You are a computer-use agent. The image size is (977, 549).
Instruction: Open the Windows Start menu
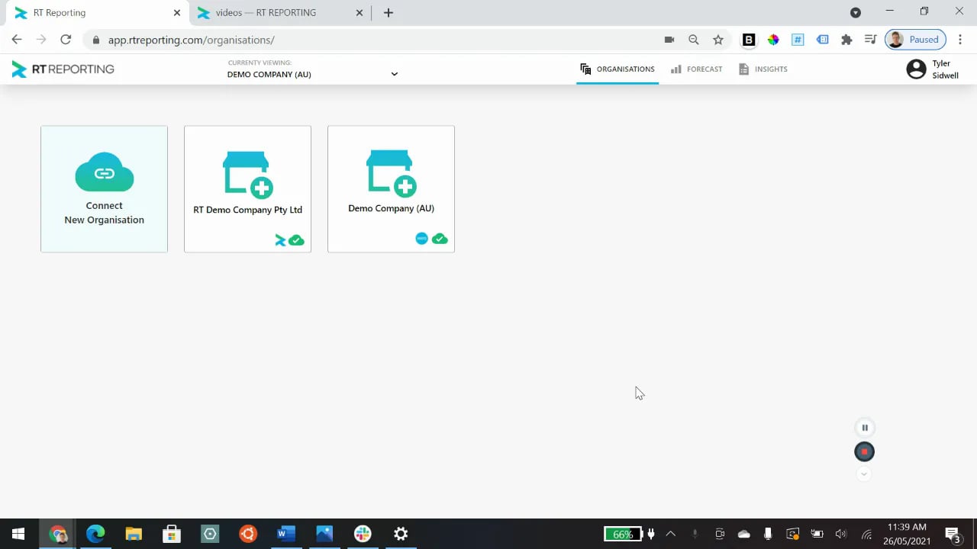point(18,534)
